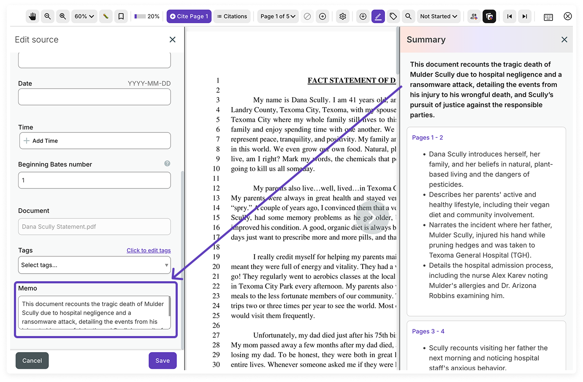Search within the document
Image resolution: width=583 pixels, height=382 pixels.
pos(408,16)
